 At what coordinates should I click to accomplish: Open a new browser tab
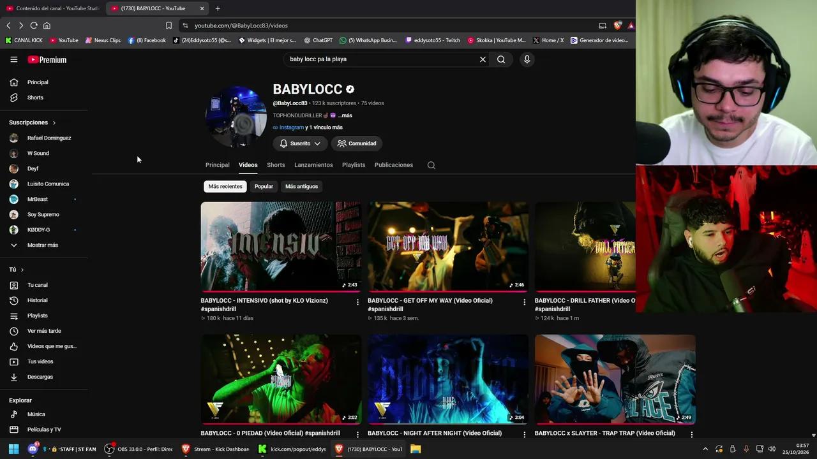point(218,8)
